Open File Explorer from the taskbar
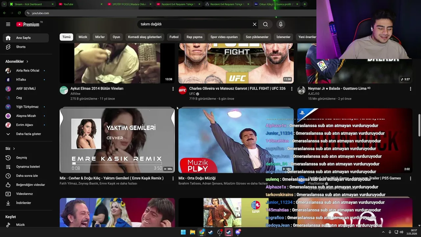This screenshot has height=237, width=421. [192, 232]
